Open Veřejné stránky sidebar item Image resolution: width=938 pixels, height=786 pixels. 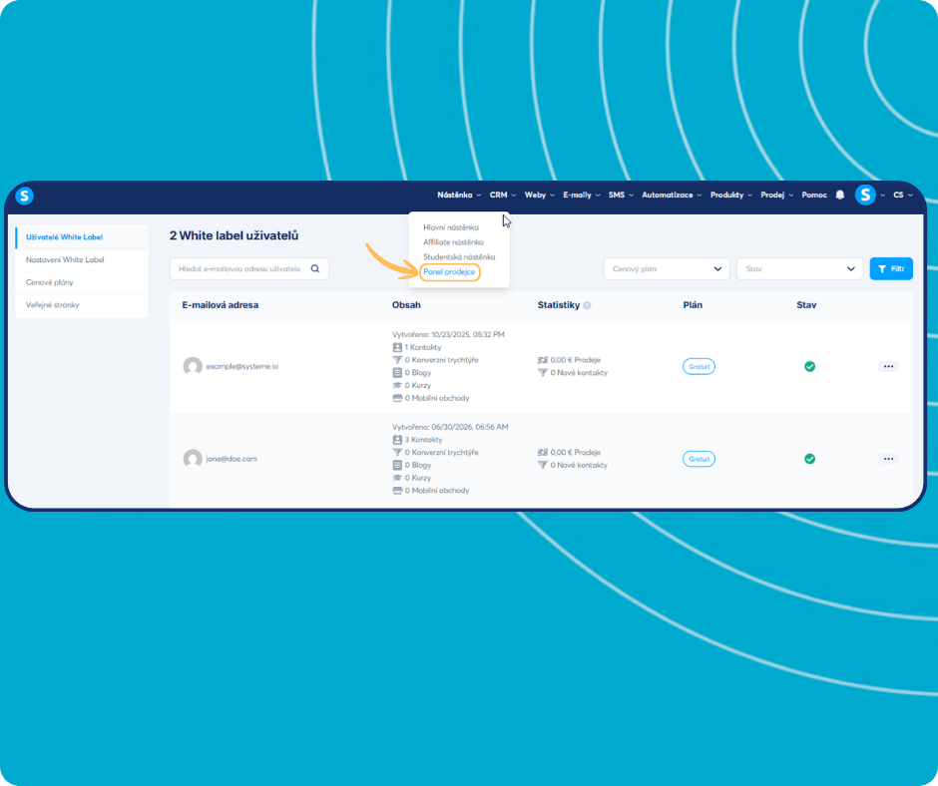[82, 305]
